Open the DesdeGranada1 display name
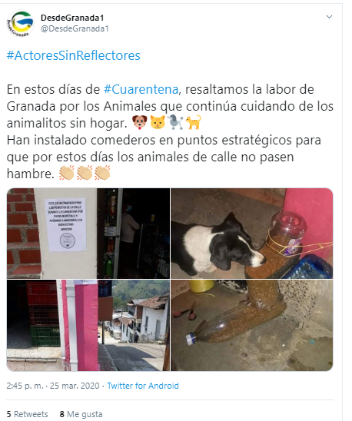The height and width of the screenshot is (421, 352). (x=72, y=18)
